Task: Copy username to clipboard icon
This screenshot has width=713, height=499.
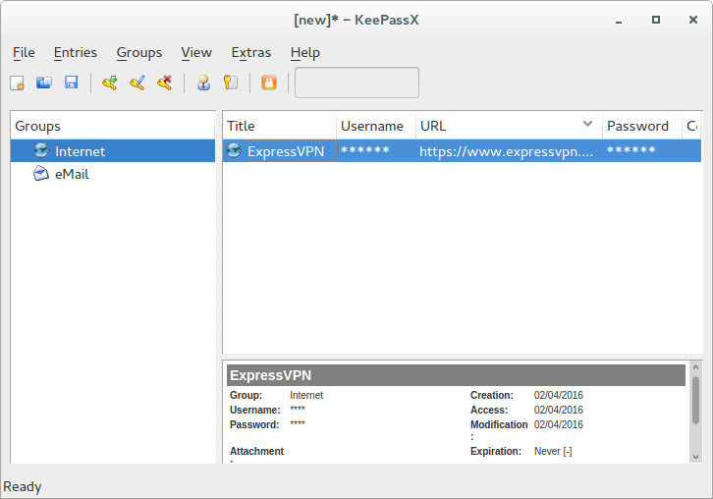Action: 203,83
